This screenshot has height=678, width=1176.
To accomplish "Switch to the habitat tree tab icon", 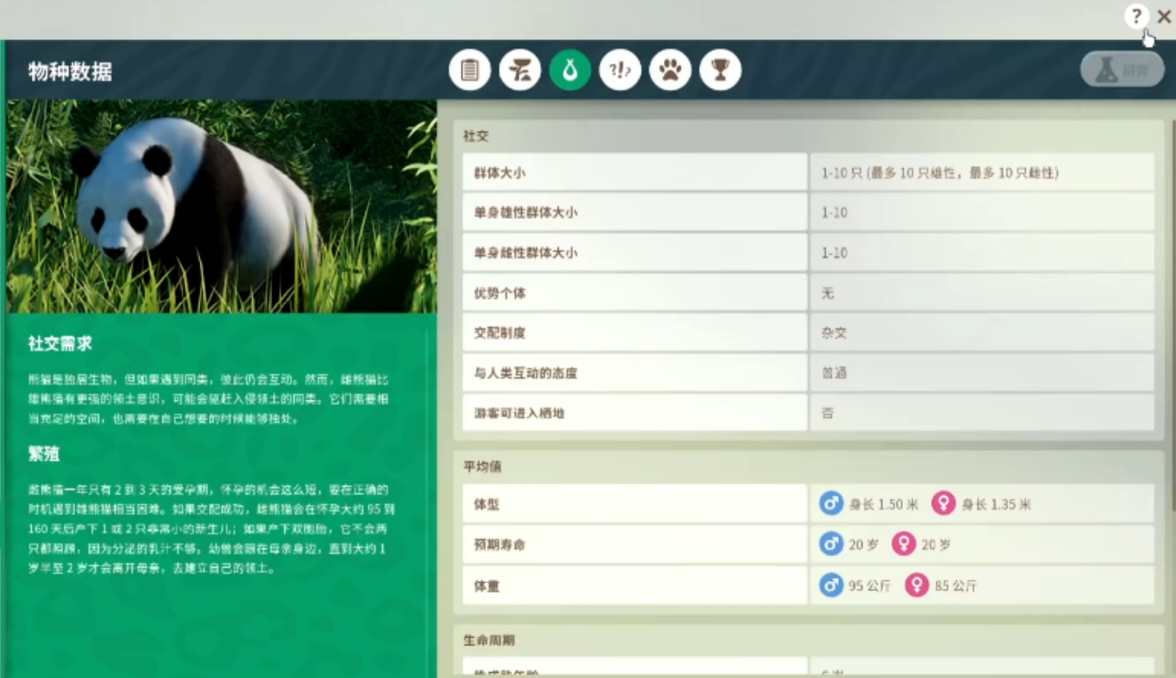I will pyautogui.click(x=520, y=71).
